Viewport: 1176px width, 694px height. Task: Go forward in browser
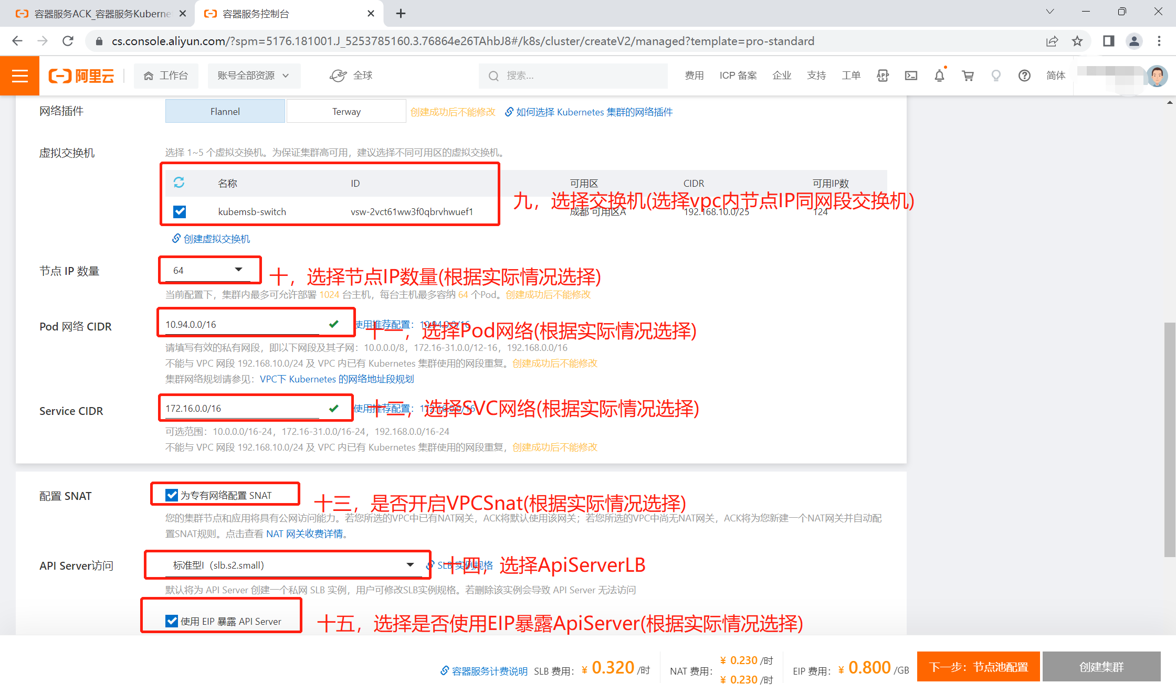pos(43,41)
